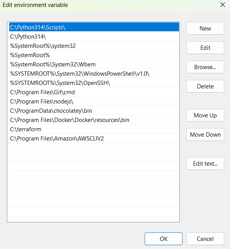Click the Edit button
Image resolution: width=230 pixels, height=249 pixels.
[x=205, y=48]
